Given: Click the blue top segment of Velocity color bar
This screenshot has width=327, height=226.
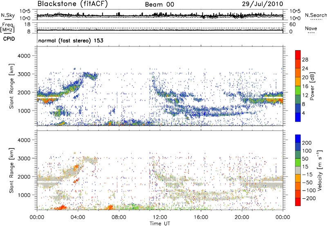Looking at the screenshot, I should coord(298,139).
